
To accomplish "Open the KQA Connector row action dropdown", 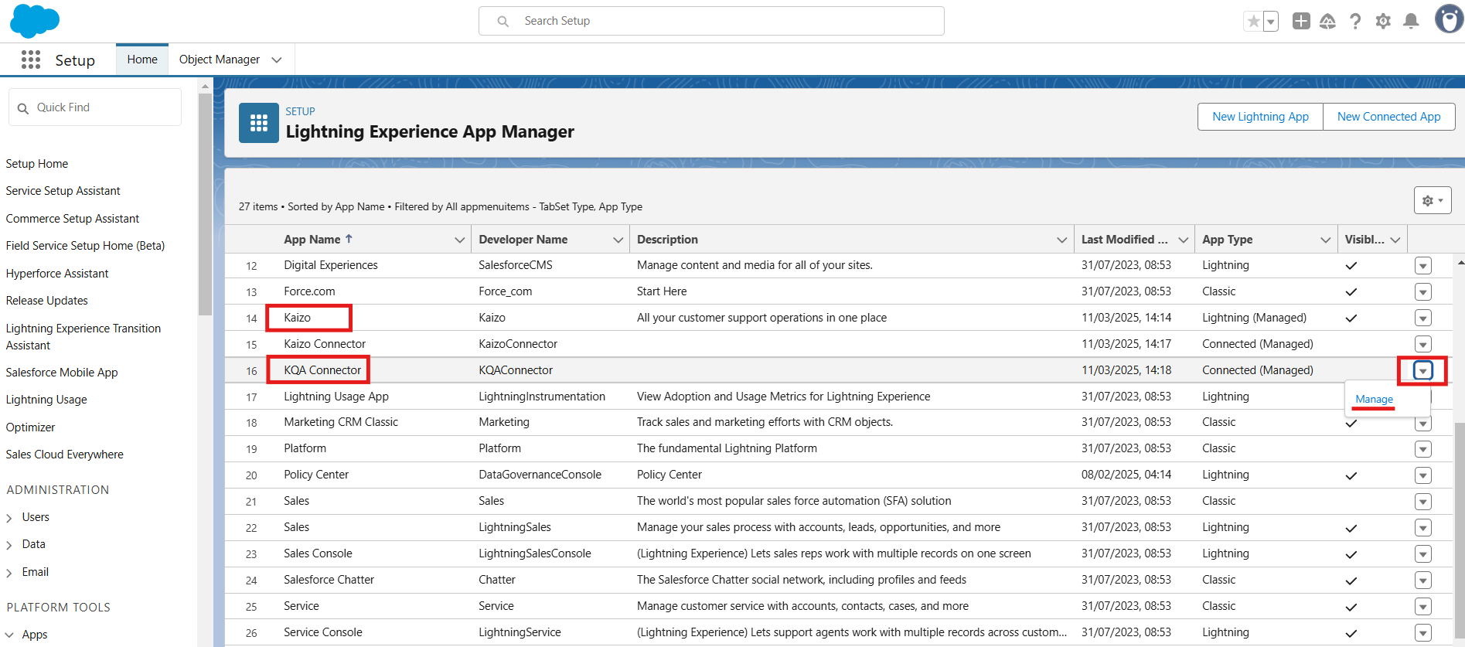I will click(x=1422, y=370).
